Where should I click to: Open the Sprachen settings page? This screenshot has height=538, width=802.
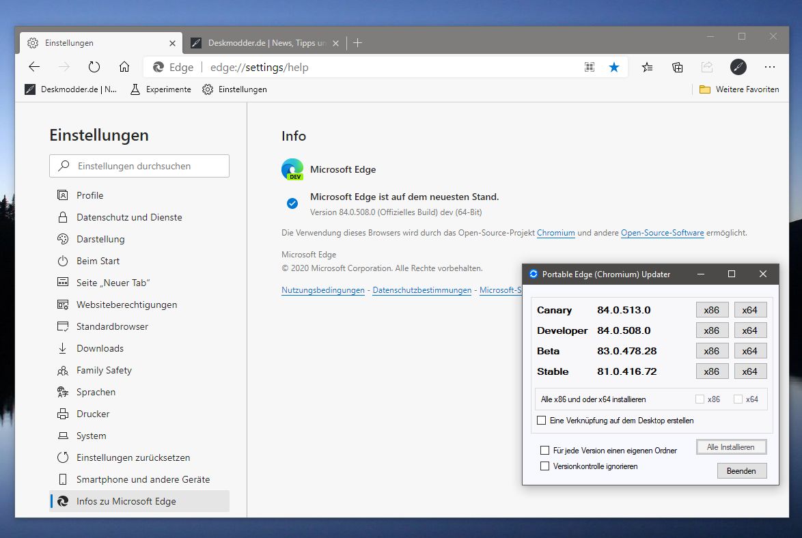tap(139, 393)
